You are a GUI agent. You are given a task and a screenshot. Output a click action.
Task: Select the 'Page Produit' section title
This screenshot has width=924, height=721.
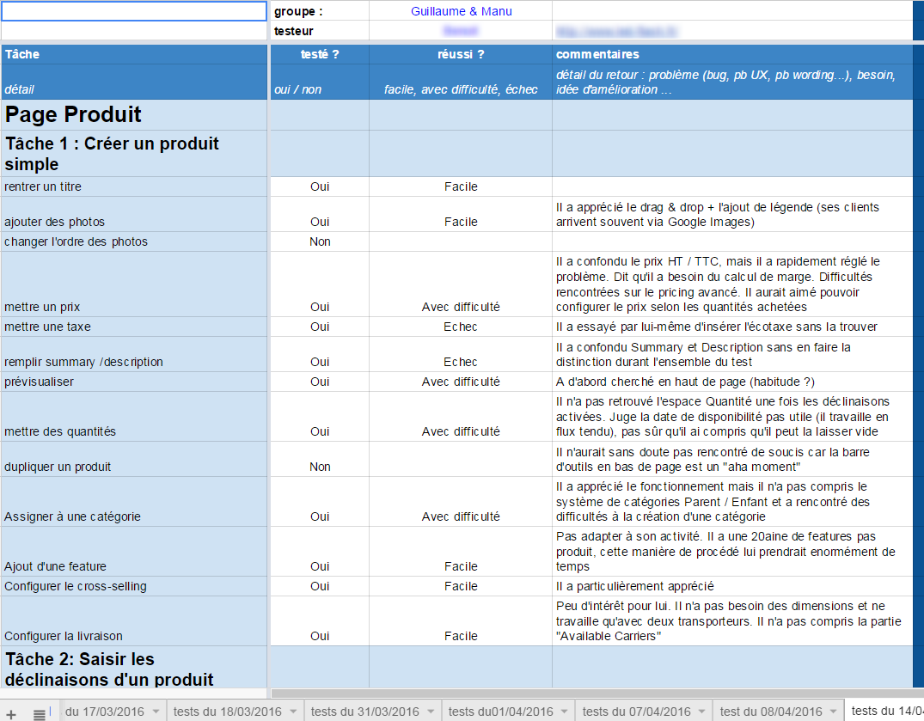[x=134, y=115]
